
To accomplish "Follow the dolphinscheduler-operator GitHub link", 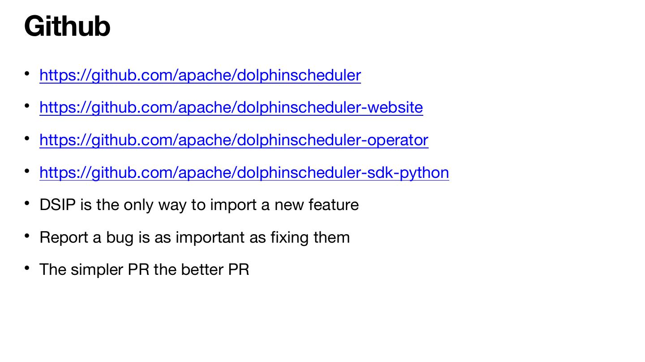I will pos(234,140).
